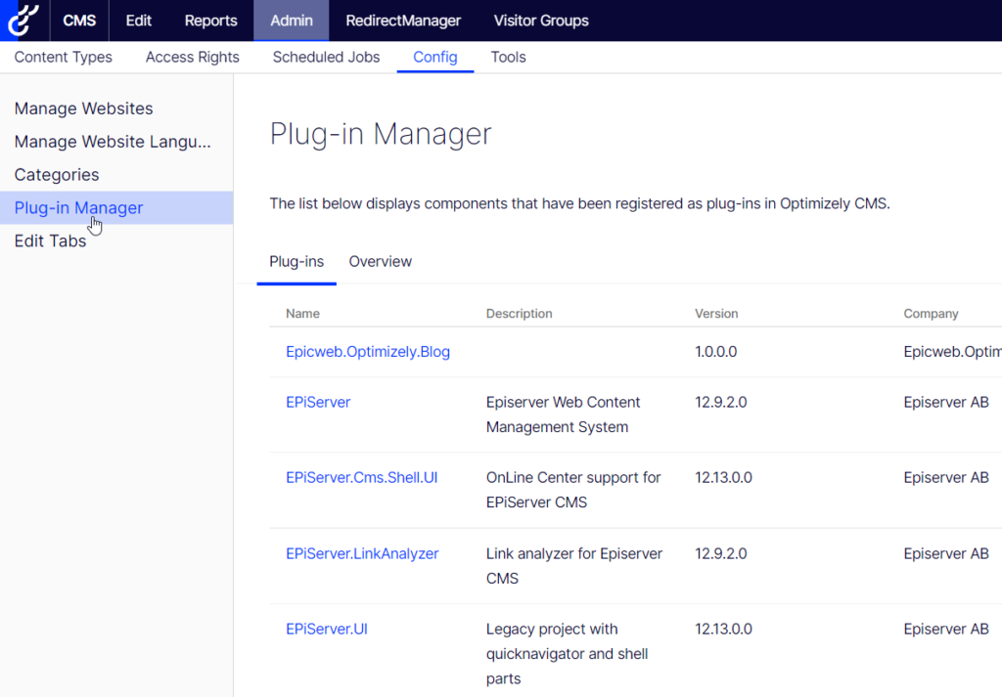Select Plug-in Manager in the sidebar
This screenshot has height=697, width=1002.
pos(116,208)
